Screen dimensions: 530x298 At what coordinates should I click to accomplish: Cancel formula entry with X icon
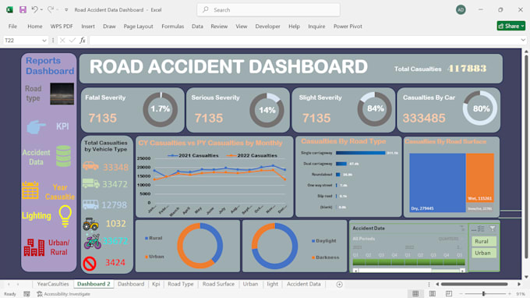(62, 41)
